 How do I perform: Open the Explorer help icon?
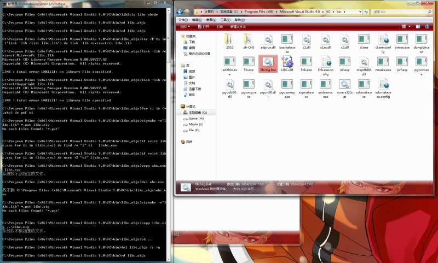427,26
